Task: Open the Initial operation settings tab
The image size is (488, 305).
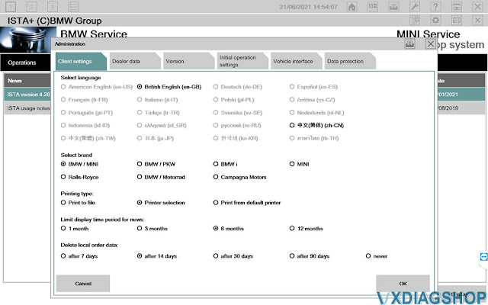Action: (x=242, y=61)
